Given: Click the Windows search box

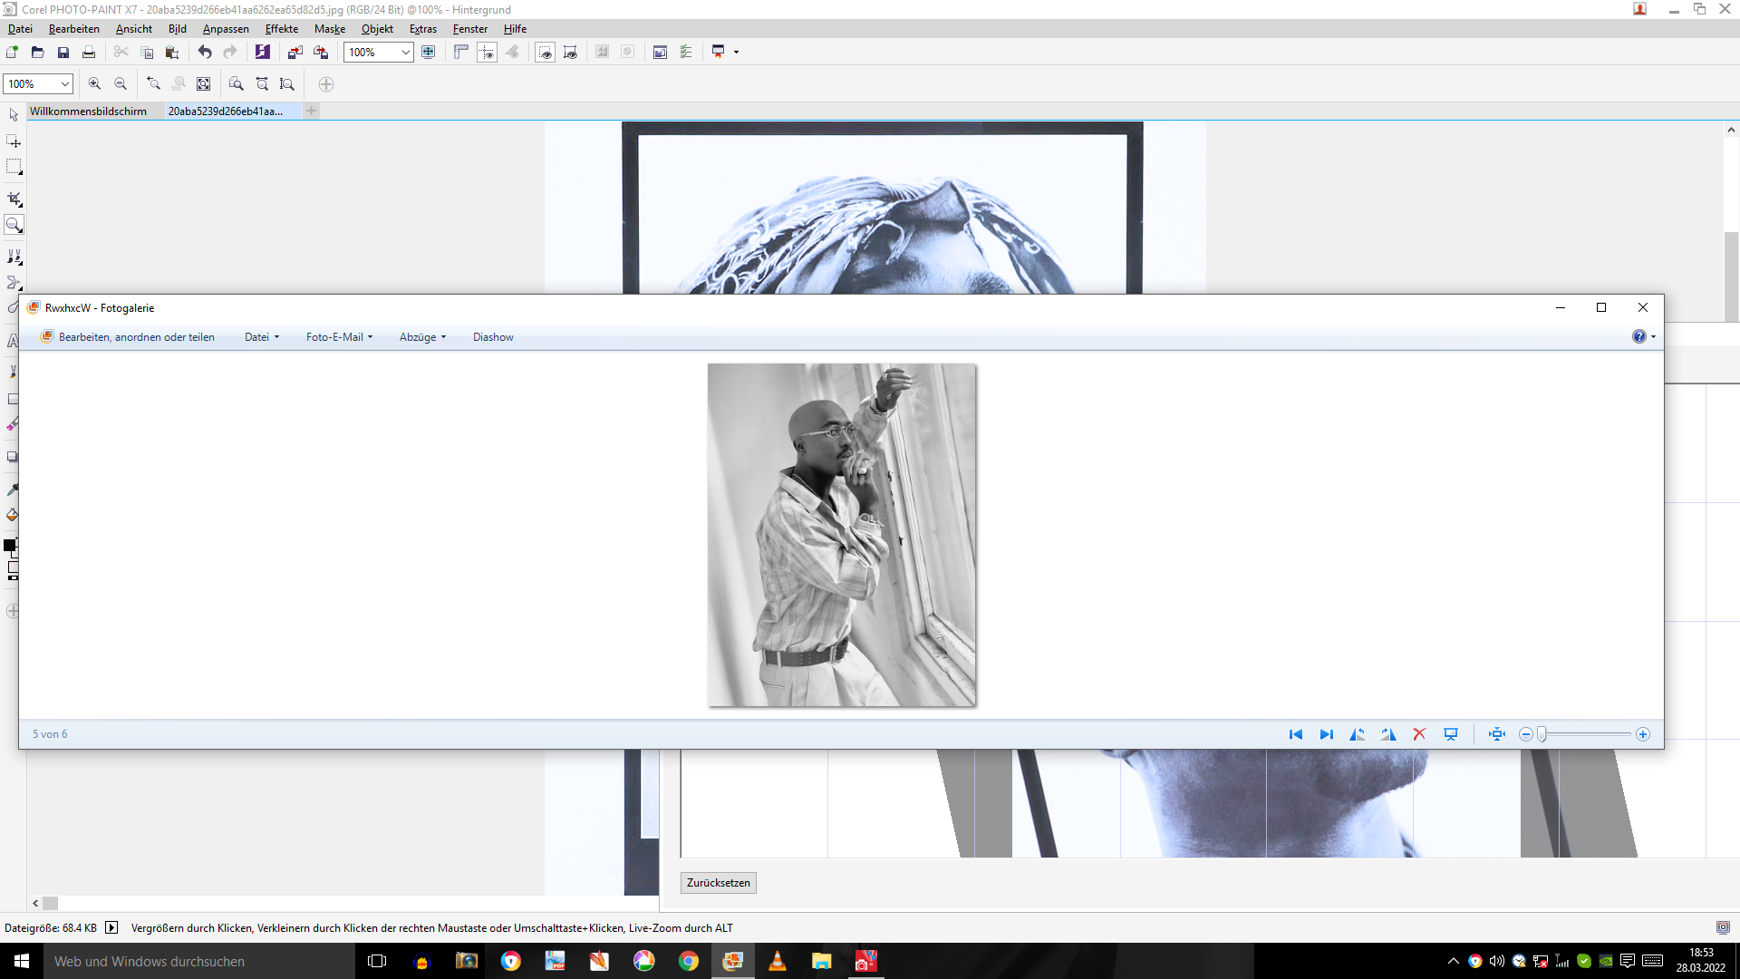Looking at the screenshot, I should pos(199,962).
